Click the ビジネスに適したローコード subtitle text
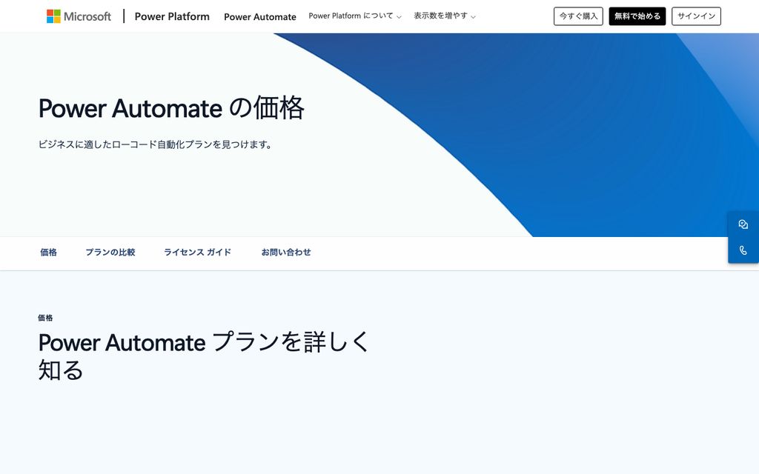Viewport: 759px width, 474px height. coord(156,144)
